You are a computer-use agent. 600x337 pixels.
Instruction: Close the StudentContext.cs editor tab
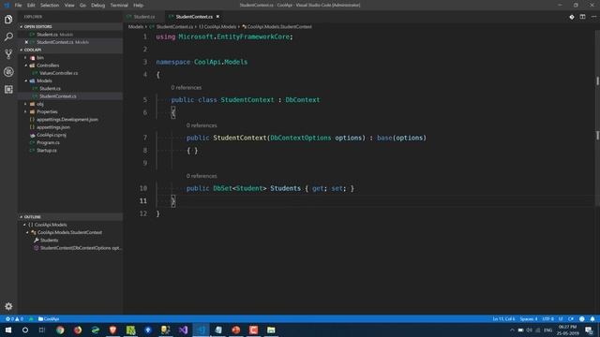click(217, 17)
